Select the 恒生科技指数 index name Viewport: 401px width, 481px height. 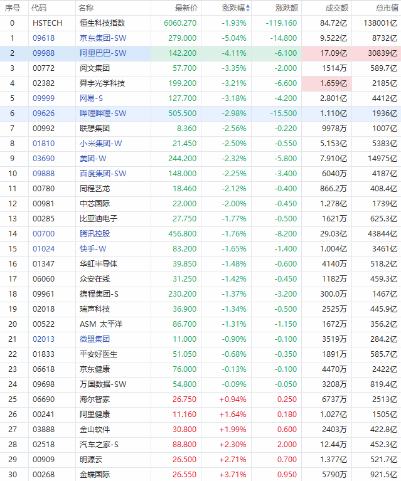pyautogui.click(x=102, y=23)
